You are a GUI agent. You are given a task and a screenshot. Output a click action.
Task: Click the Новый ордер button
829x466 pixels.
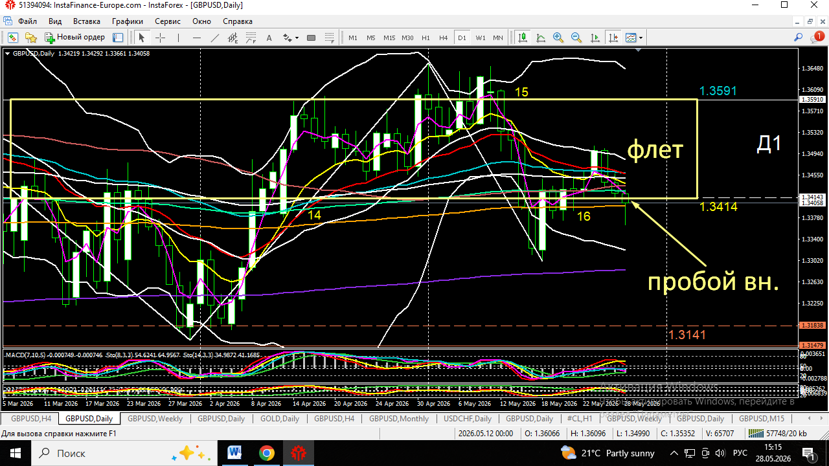pyautogui.click(x=74, y=38)
